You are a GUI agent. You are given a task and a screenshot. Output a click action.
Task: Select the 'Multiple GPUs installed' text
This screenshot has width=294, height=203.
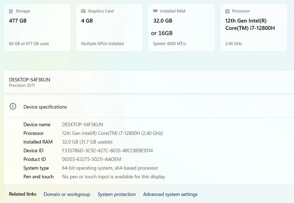pyautogui.click(x=102, y=44)
